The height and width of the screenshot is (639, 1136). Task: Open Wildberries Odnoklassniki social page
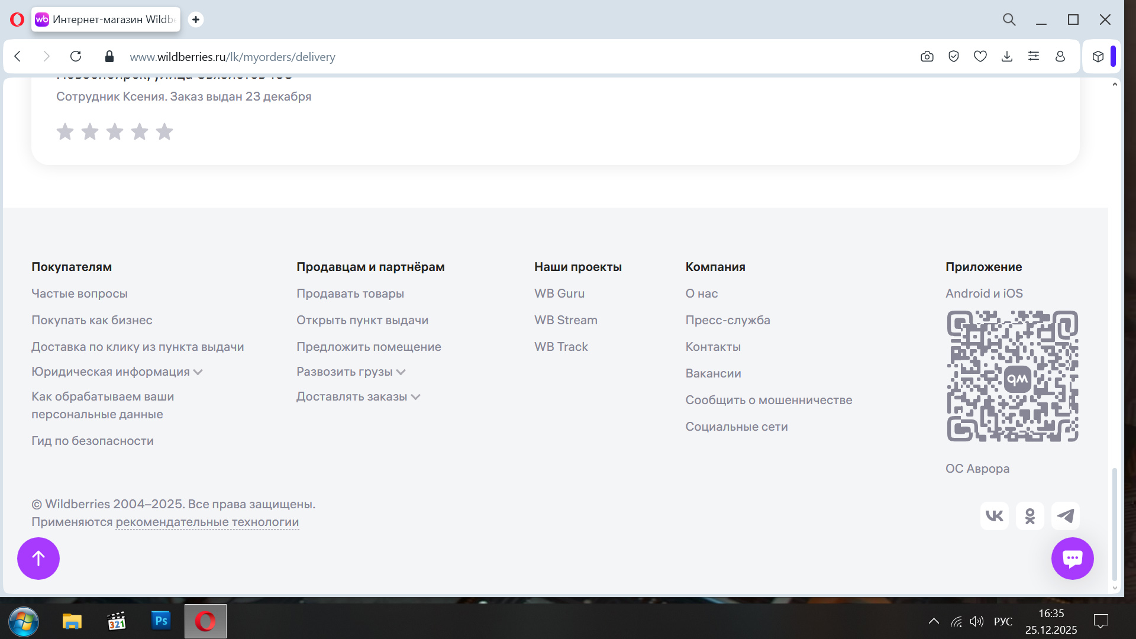(x=1030, y=516)
